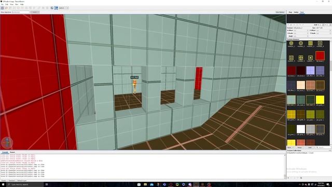Click the Y Scale input field
Screen dimensions: 332x187
tap(324, 33)
